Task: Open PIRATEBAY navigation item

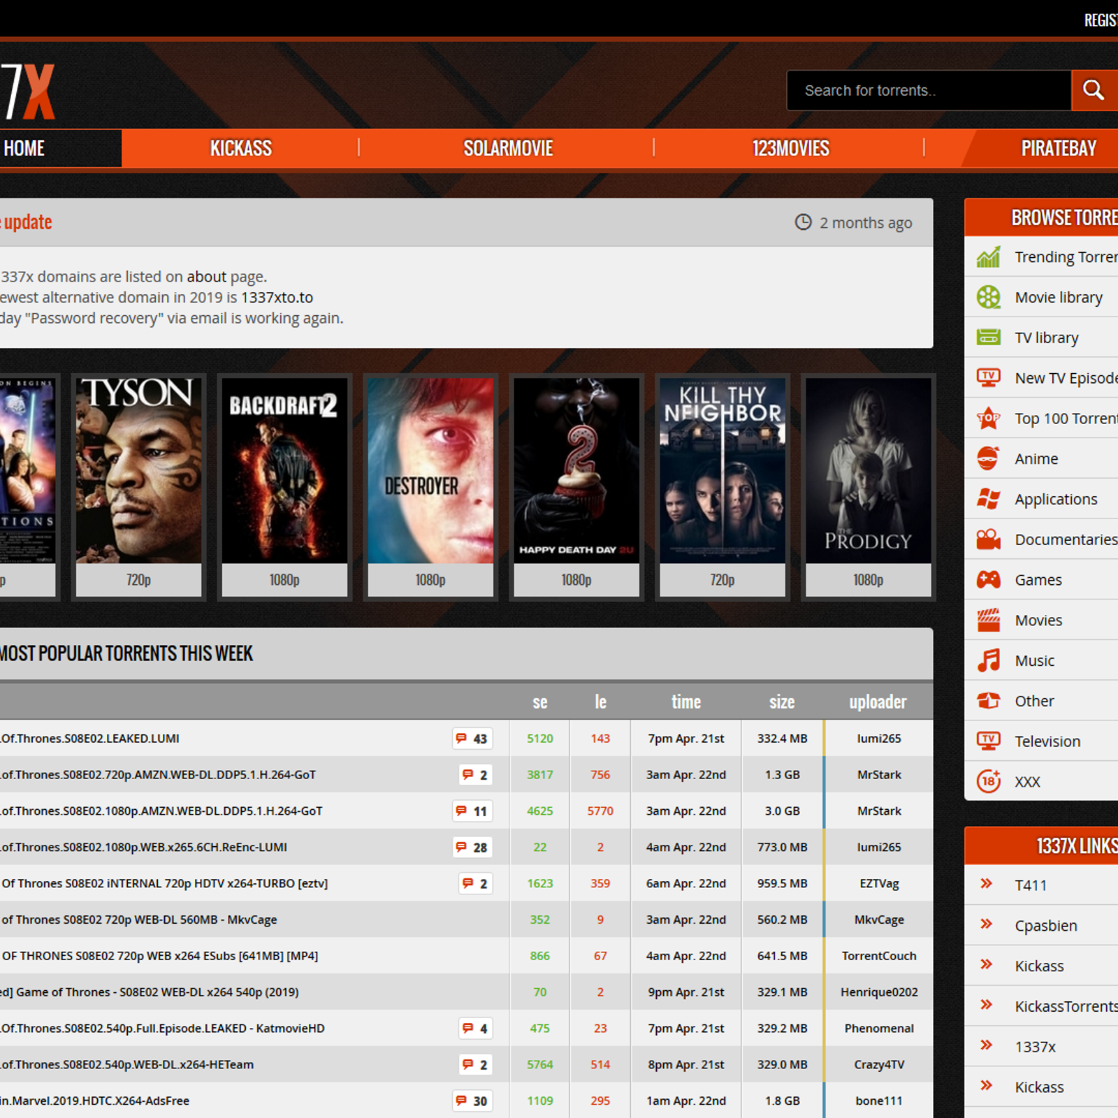Action: pyautogui.click(x=1059, y=148)
